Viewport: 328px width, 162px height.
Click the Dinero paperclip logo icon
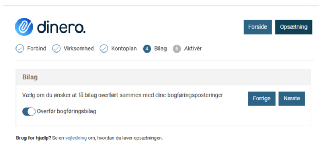pyautogui.click(x=24, y=27)
